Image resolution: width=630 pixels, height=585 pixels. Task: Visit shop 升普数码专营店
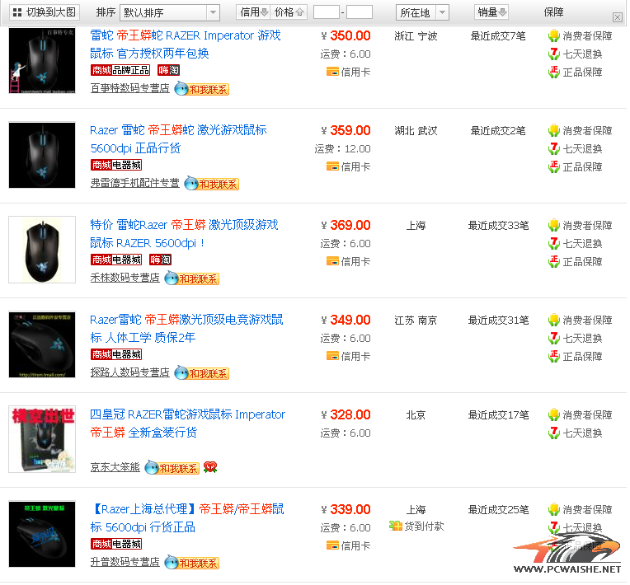pyautogui.click(x=125, y=562)
